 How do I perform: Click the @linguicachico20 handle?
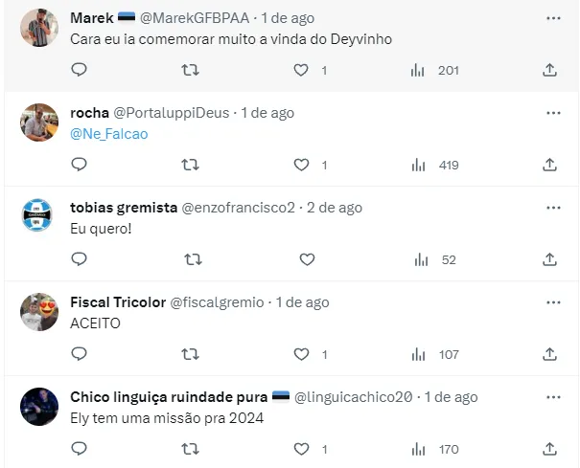pyautogui.click(x=355, y=397)
